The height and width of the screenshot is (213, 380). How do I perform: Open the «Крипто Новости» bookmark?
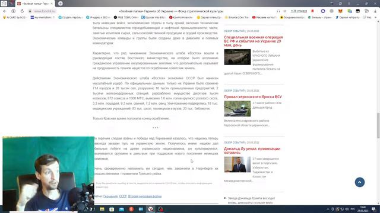(181, 17)
